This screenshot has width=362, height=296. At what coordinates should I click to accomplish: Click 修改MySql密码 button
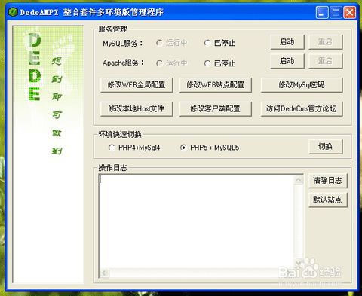pos(302,85)
